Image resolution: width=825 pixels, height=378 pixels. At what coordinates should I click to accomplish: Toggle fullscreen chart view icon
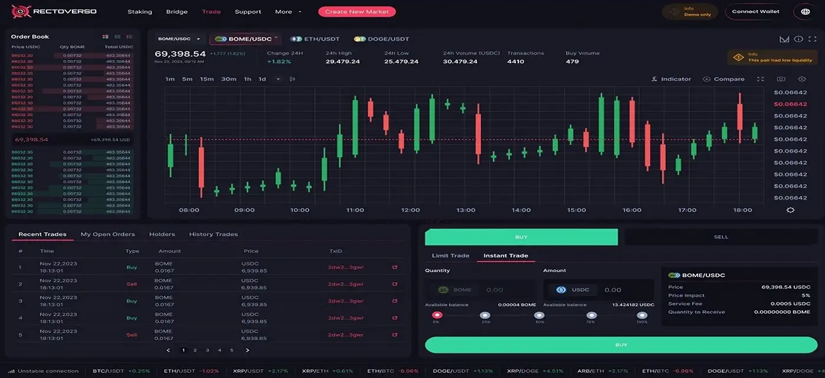pos(760,79)
